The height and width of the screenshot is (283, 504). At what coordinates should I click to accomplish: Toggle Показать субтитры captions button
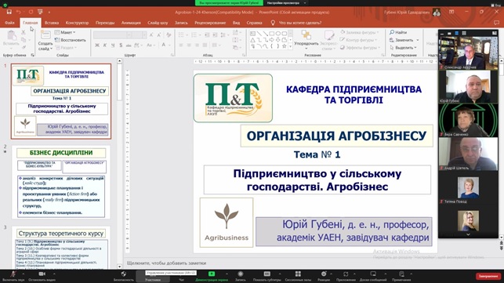coord(267,276)
